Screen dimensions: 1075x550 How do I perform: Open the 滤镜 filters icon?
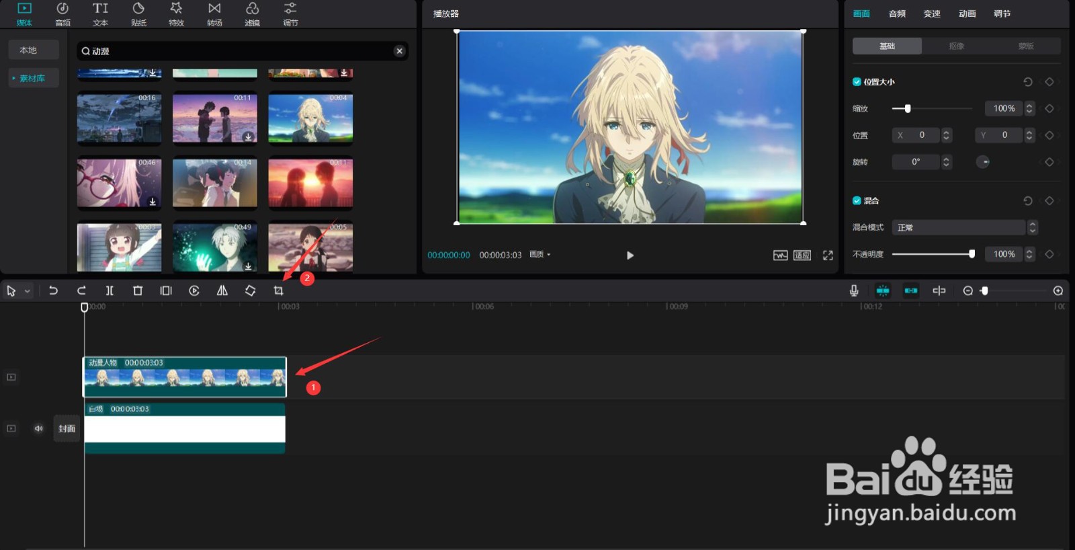[252, 13]
